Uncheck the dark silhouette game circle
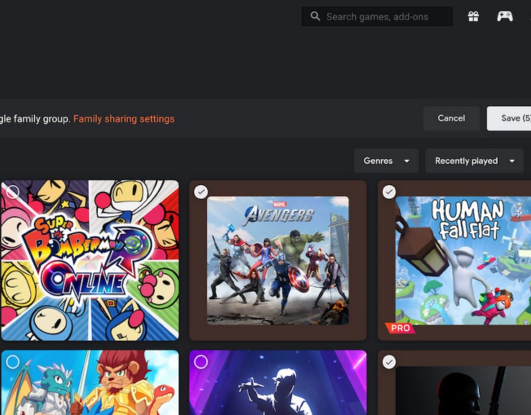Screen dimensions: 531x415 pos(389,362)
